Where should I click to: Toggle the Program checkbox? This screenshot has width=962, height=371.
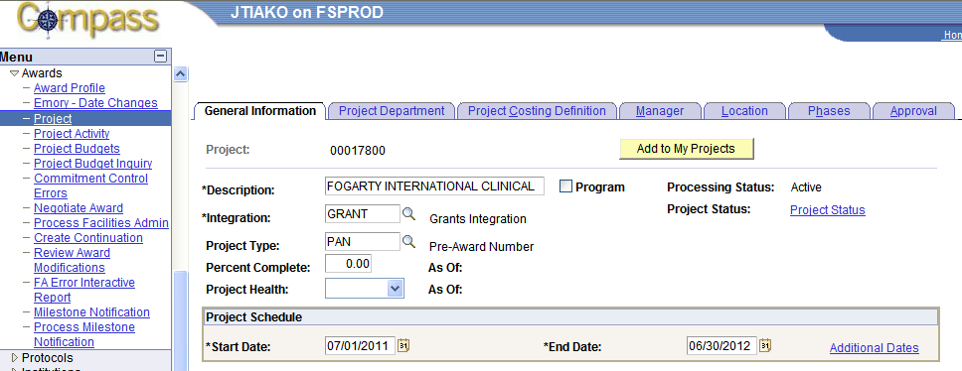pyautogui.click(x=565, y=186)
